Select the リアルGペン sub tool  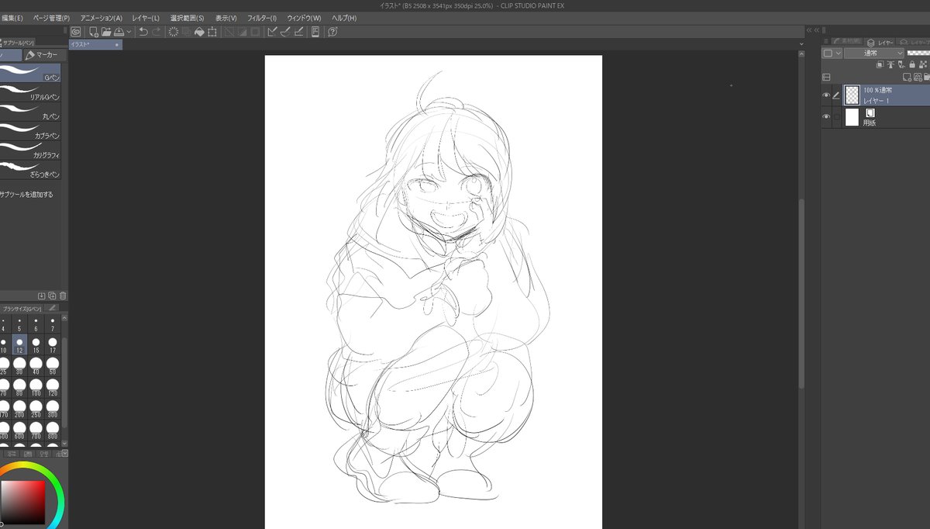[x=31, y=92]
